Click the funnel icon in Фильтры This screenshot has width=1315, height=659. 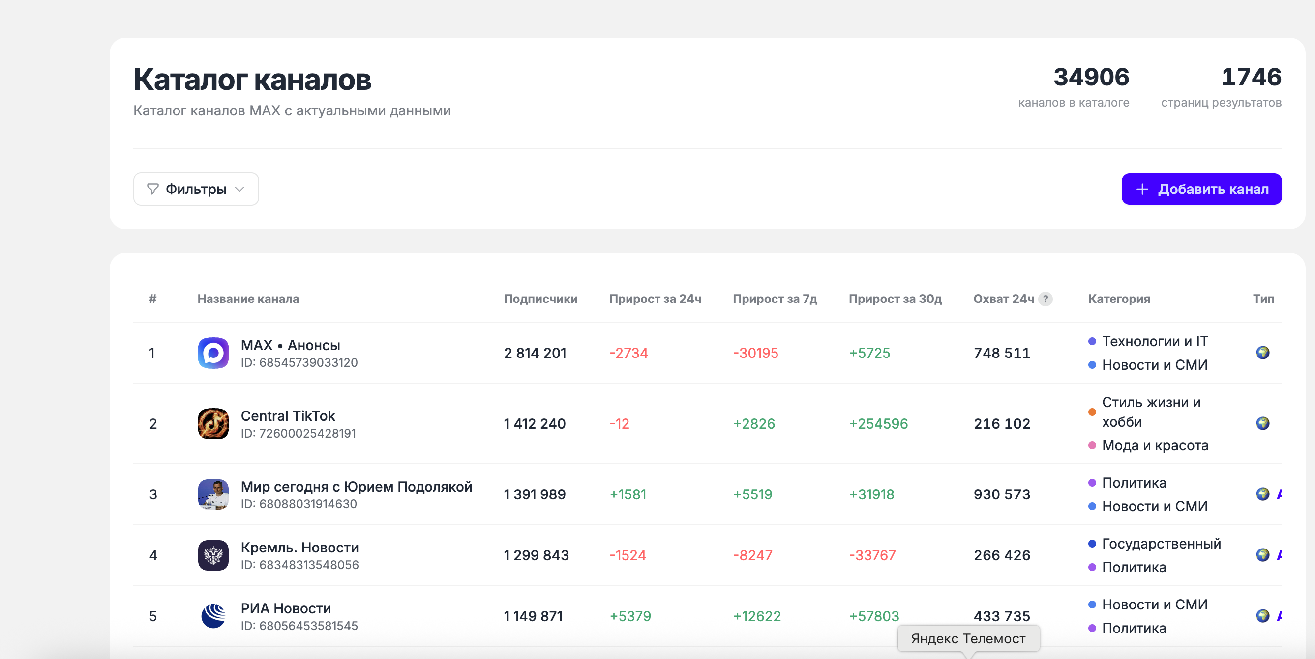point(152,189)
